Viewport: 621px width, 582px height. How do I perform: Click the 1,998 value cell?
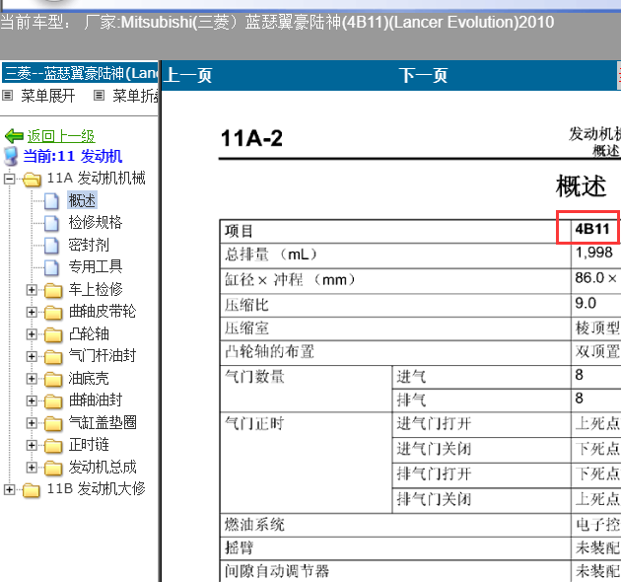tap(595, 255)
